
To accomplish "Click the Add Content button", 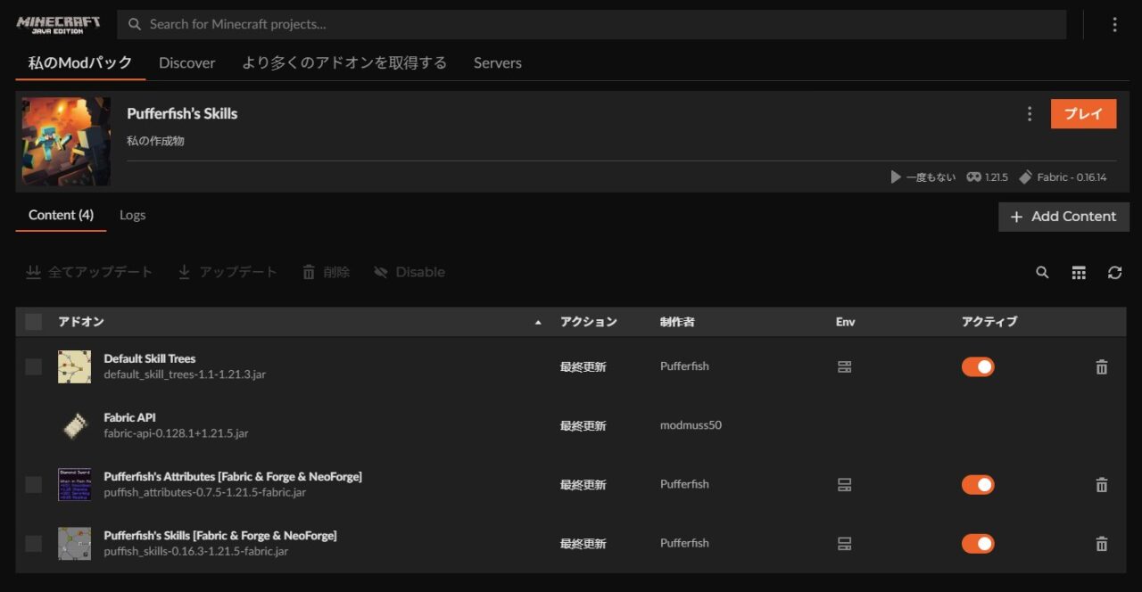I will click(x=1063, y=217).
